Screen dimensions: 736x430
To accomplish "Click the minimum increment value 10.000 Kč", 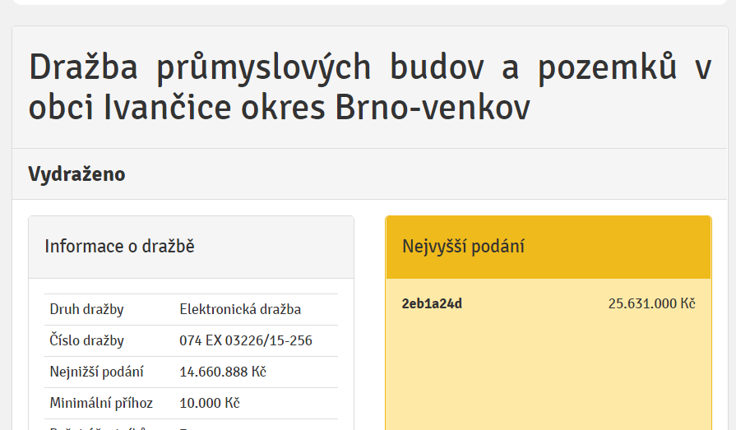I will coord(209,403).
